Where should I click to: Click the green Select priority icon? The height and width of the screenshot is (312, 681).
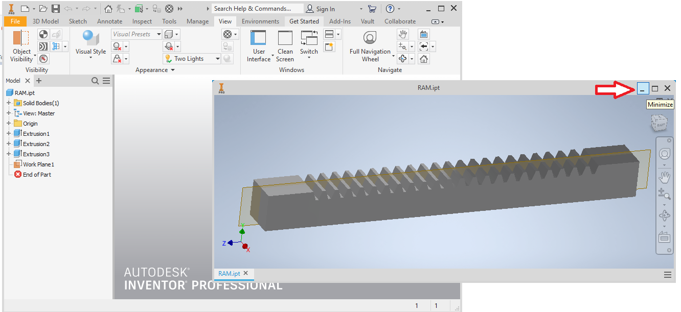[x=139, y=9]
